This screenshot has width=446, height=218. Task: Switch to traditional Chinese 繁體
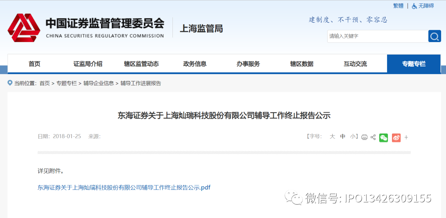pyautogui.click(x=398, y=6)
